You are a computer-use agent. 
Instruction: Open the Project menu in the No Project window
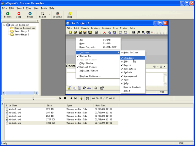click(95, 28)
